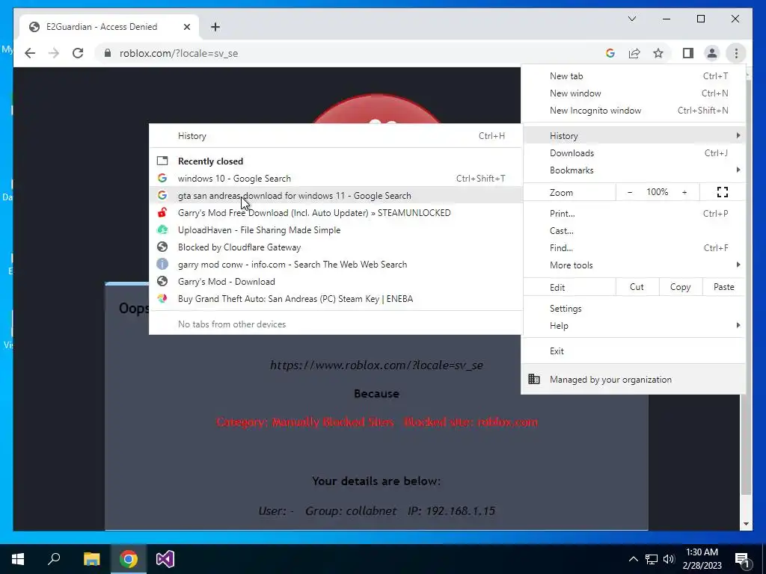Open Downloads from Chrome menu
This screenshot has width=766, height=574.
634,153
